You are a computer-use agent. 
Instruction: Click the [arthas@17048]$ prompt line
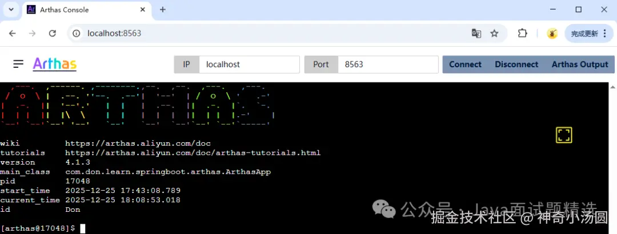pos(38,228)
